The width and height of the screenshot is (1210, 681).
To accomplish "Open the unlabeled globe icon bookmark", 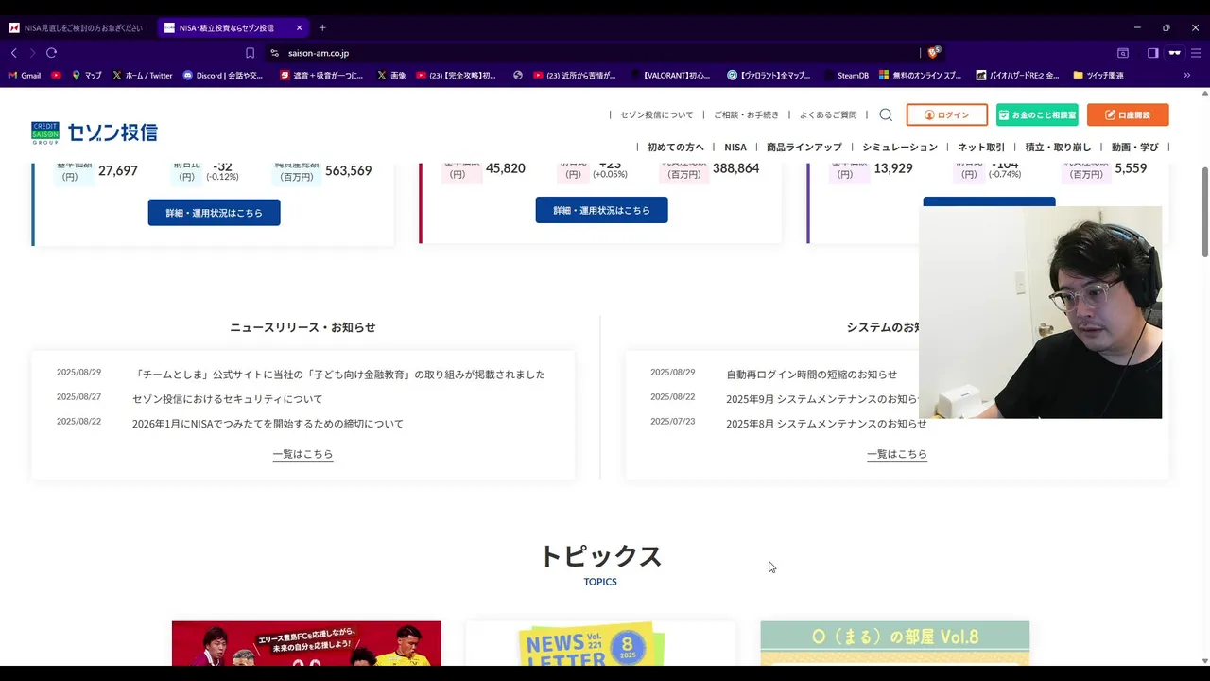I will point(518,75).
